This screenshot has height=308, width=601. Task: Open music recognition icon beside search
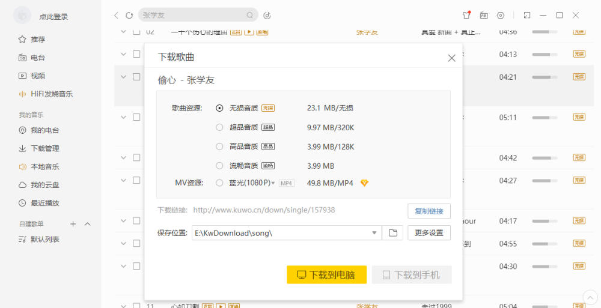click(267, 16)
